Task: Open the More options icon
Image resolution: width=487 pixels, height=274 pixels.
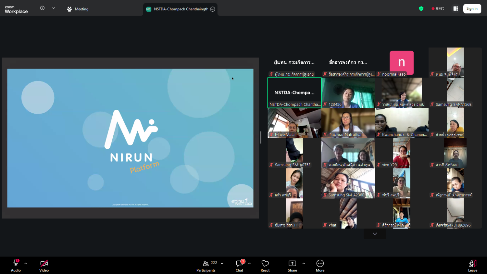Action: tap(320, 265)
